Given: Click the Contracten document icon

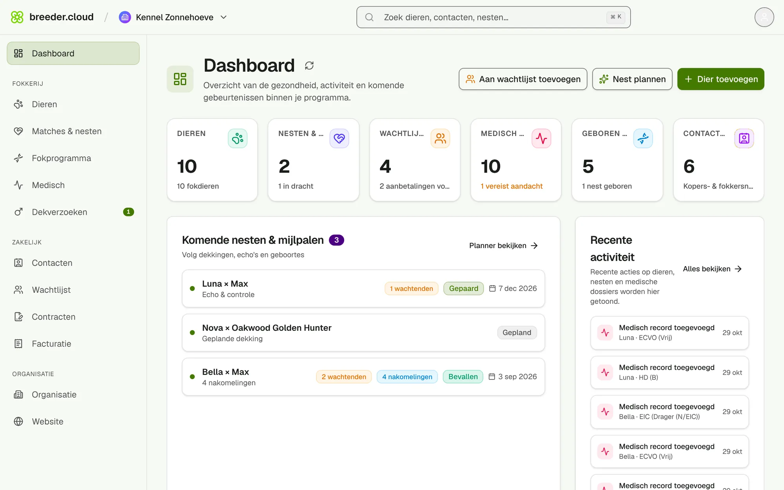Looking at the screenshot, I should pyautogui.click(x=18, y=317).
